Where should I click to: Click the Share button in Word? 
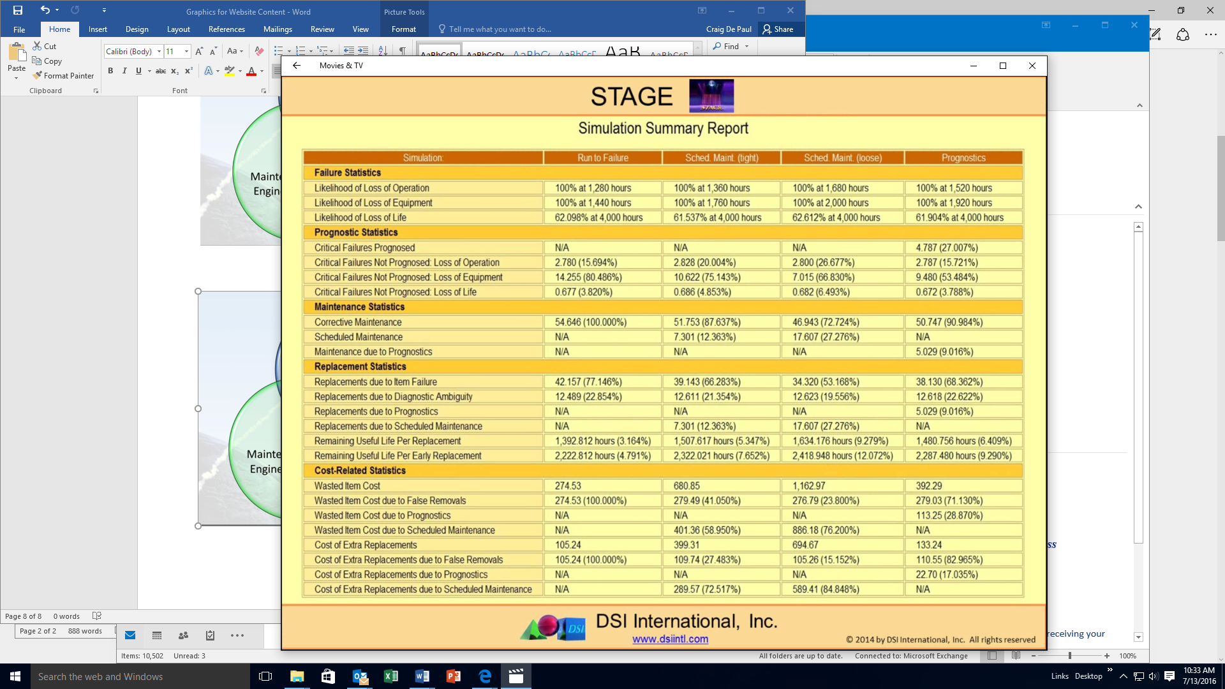[778, 29]
